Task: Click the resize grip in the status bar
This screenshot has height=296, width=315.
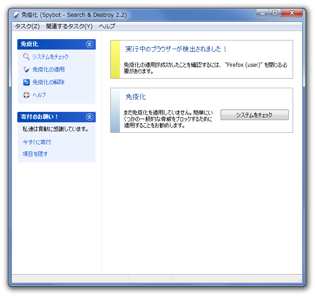Action: 300,280
